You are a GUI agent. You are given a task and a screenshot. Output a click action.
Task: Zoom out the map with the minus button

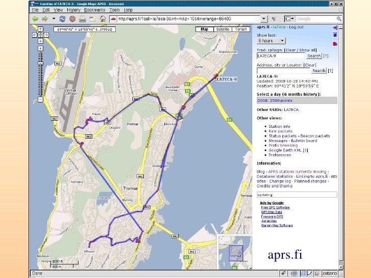click(40, 99)
